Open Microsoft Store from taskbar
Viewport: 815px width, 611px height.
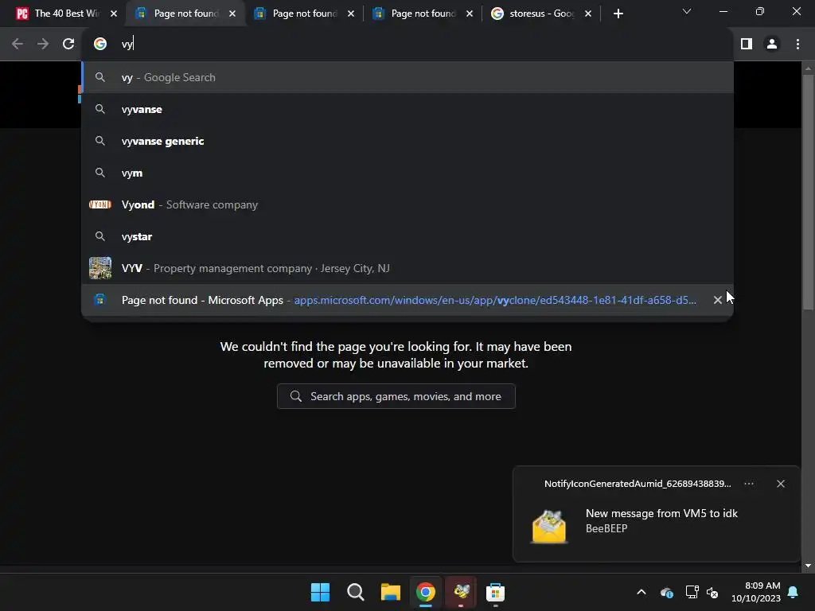tap(495, 592)
